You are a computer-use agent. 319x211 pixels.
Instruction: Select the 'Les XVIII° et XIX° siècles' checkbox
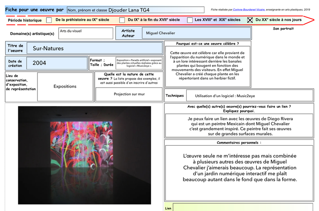190,20
